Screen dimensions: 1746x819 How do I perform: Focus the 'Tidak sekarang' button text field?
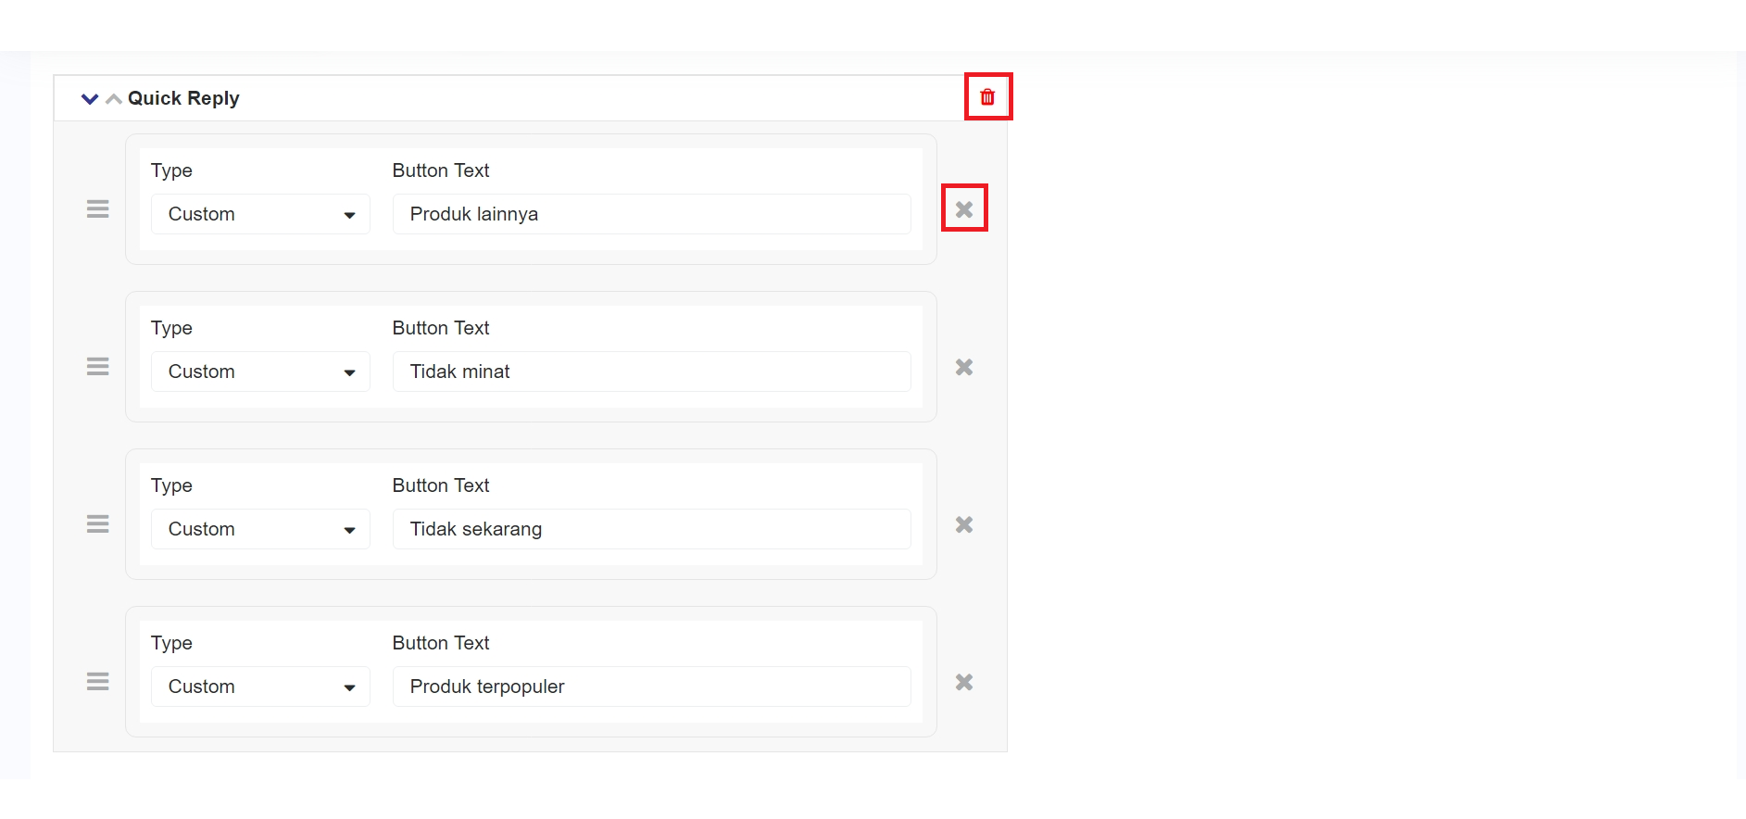(x=651, y=529)
